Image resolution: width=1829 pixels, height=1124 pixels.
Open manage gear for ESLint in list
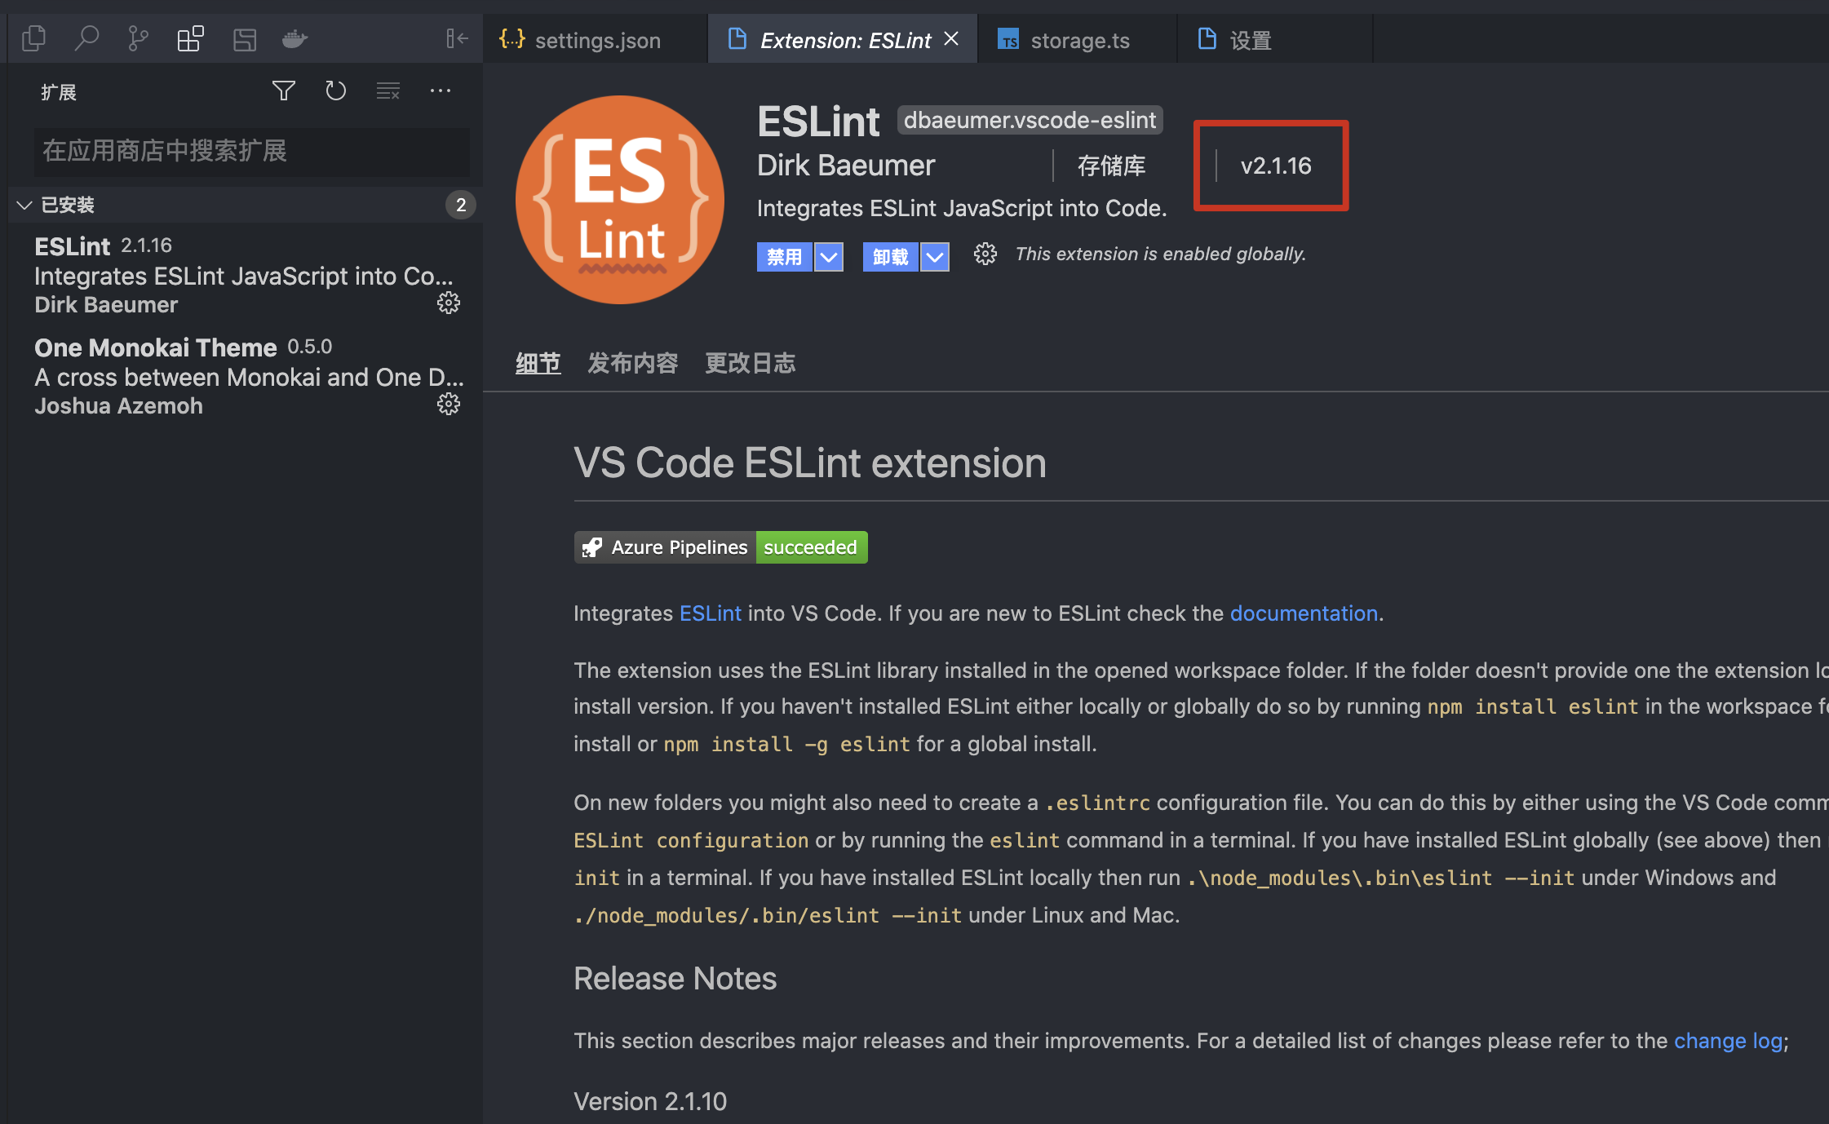click(x=448, y=303)
